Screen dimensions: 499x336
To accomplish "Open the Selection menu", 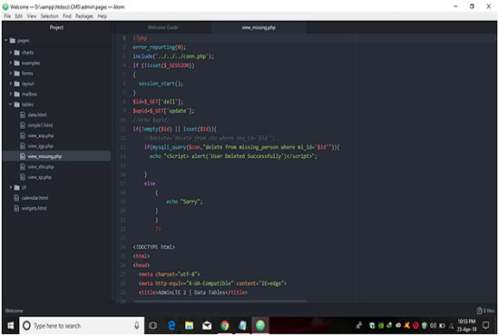I will pos(49,16).
